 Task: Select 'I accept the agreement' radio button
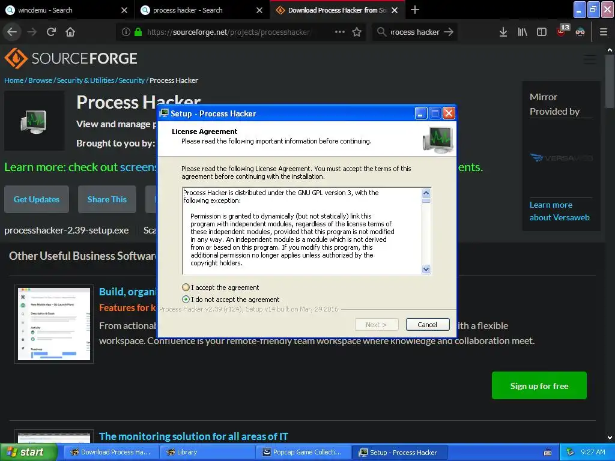point(186,288)
